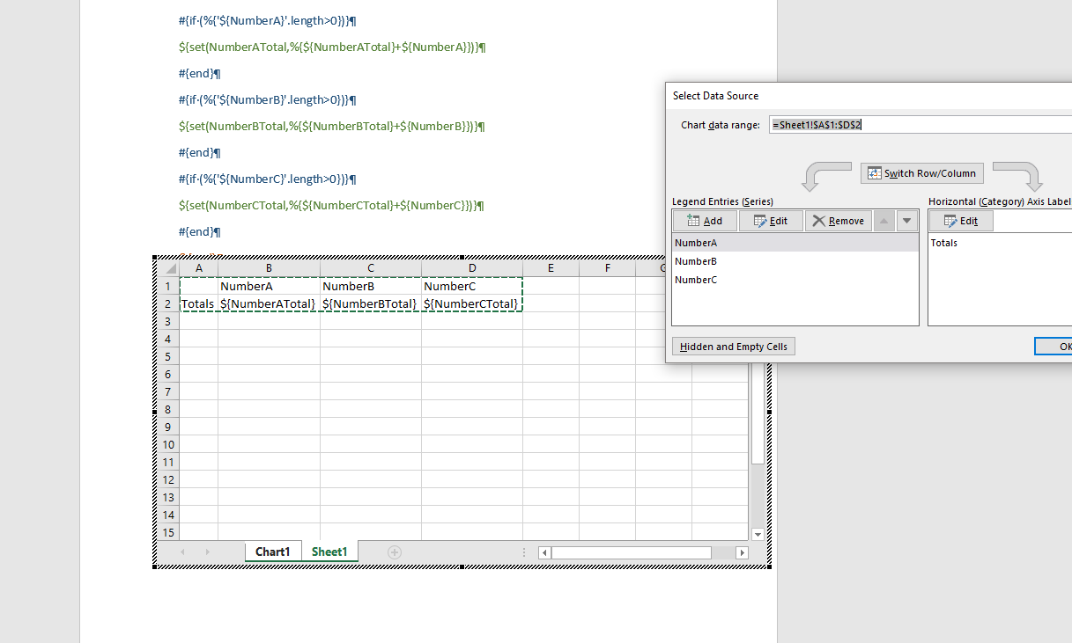Screen dimensions: 1072x643
Task: Edit the horizontal category axis labels
Action: pos(960,221)
